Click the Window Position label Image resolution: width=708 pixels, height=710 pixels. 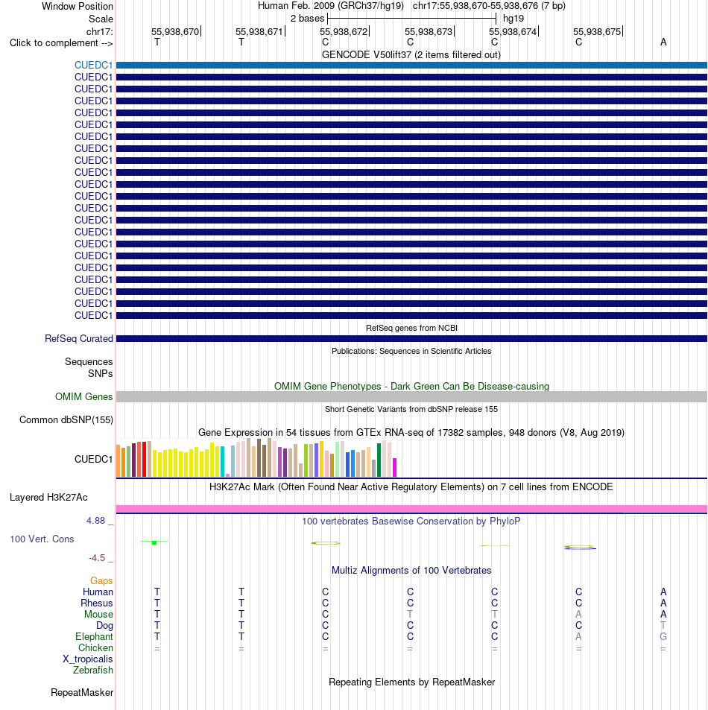click(78, 7)
